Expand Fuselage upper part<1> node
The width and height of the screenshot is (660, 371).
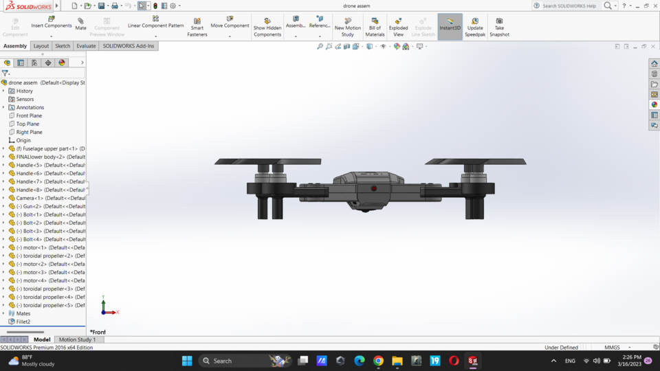tap(4, 148)
